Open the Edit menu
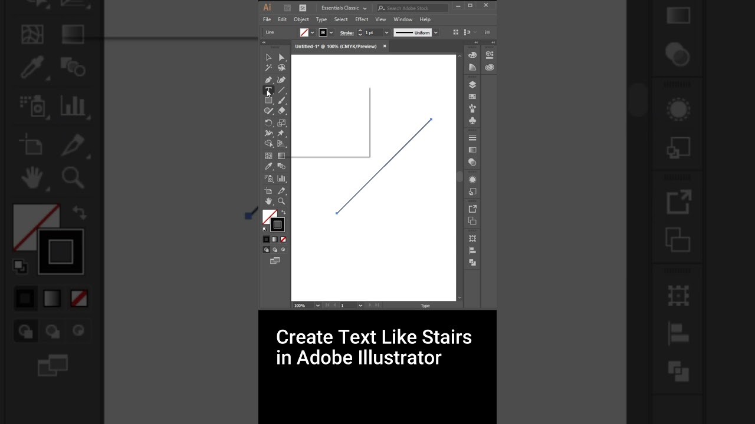This screenshot has width=755, height=424. coord(283,19)
